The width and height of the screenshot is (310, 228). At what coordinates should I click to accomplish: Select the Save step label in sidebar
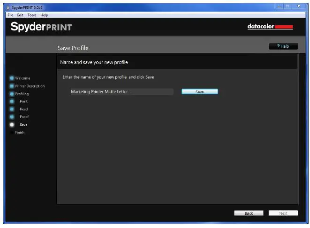pyautogui.click(x=23, y=125)
